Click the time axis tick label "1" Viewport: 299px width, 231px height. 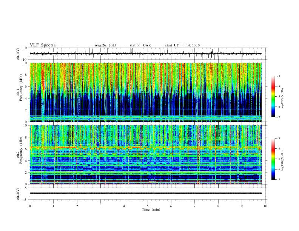coord(53,206)
